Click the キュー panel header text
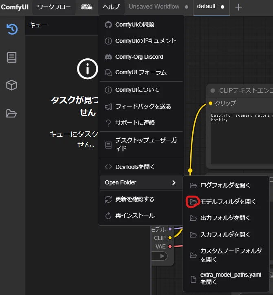Viewport: 273px width, 295px height. pyautogui.click(x=38, y=25)
